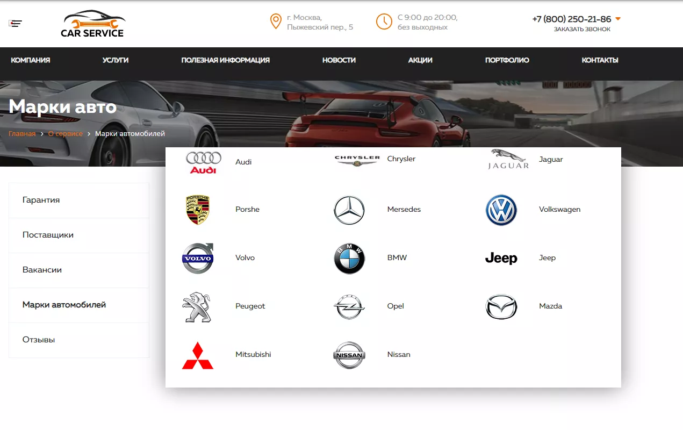Image resolution: width=683 pixels, height=430 pixels.
Task: Expand the phone number dropdown arrow
Action: 618,19
